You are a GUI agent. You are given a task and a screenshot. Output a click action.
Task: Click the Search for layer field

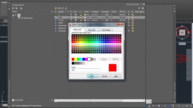134,4
